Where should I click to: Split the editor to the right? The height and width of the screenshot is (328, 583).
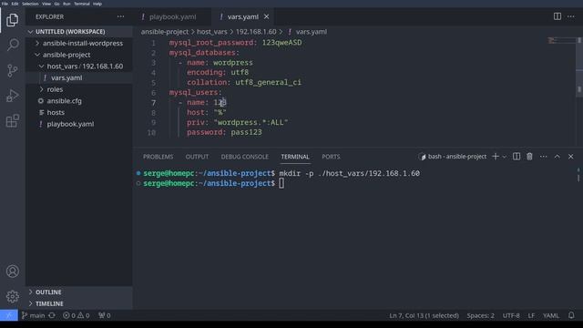tap(557, 16)
